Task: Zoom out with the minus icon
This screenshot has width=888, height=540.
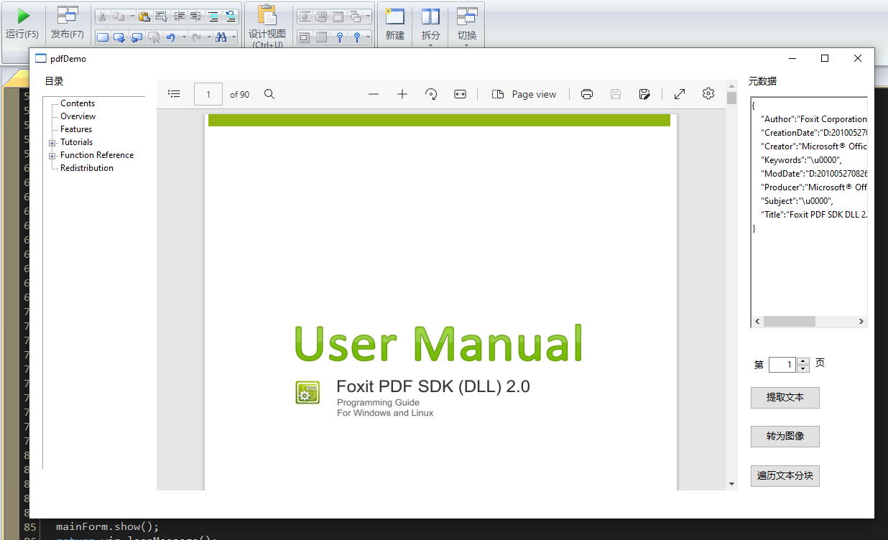Action: (x=374, y=94)
